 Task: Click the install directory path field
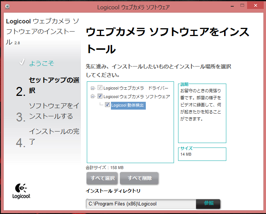tap(141, 204)
